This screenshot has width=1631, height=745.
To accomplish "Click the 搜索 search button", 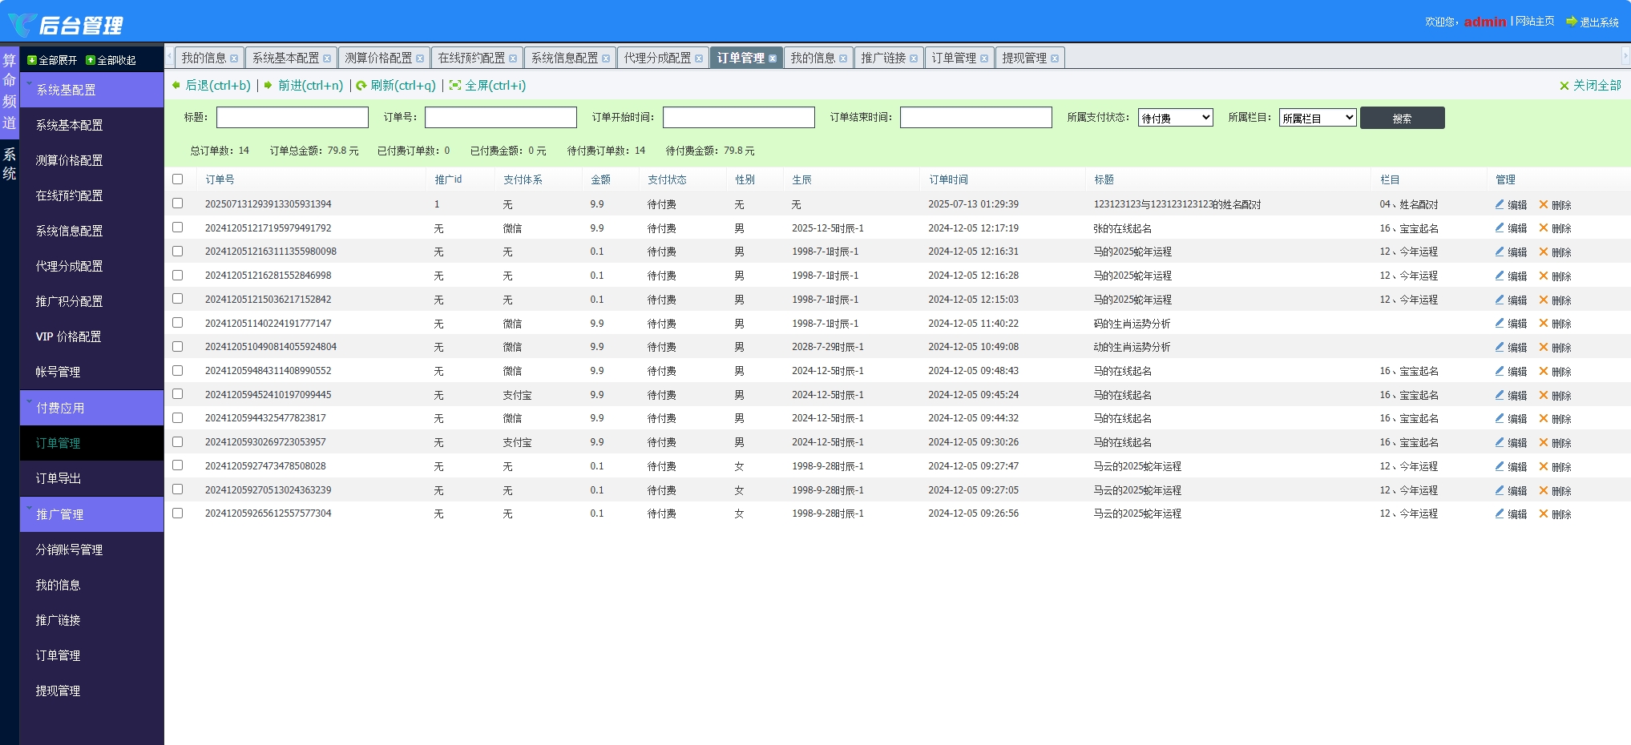I will point(1402,118).
